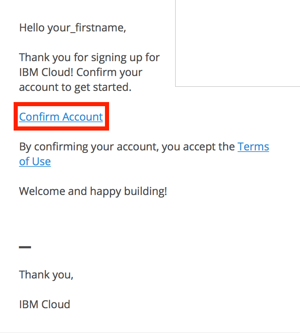Screen dimensions: 300x333
Task: Click the word 'Account' in the Confirm link
Action: pos(82,117)
